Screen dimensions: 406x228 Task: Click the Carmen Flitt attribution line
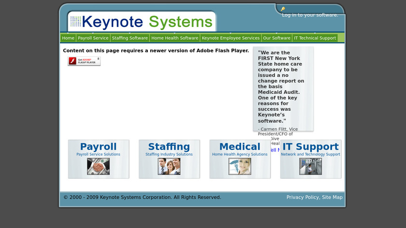click(278, 131)
